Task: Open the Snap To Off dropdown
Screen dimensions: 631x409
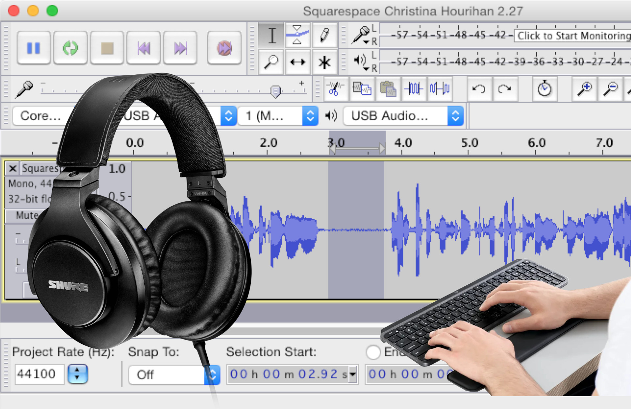Action: [174, 375]
